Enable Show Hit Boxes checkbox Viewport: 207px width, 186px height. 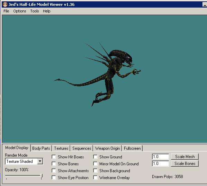54,157
